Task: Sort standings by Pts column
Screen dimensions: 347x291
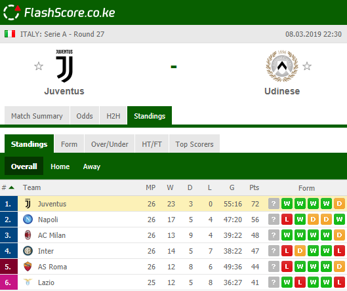Action: point(254,187)
